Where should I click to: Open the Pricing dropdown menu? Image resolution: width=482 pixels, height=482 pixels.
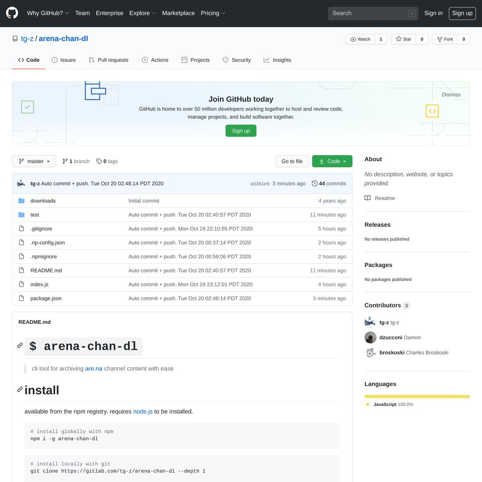[213, 13]
